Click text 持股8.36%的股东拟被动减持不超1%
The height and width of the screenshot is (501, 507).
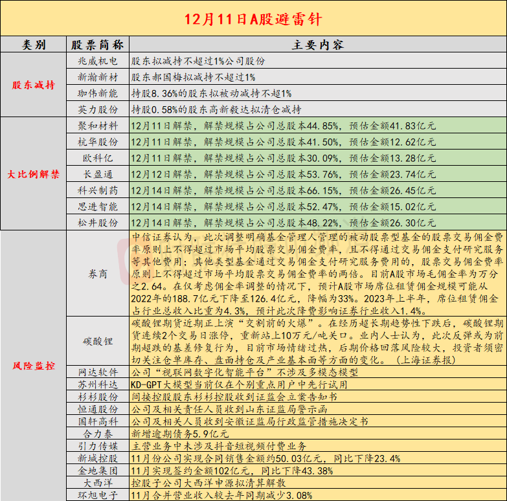tap(211, 93)
